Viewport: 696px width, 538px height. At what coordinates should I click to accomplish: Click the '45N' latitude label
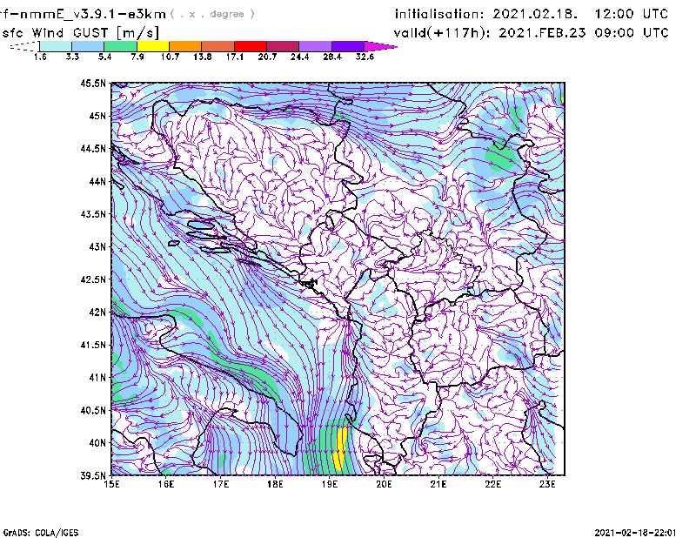coord(97,116)
